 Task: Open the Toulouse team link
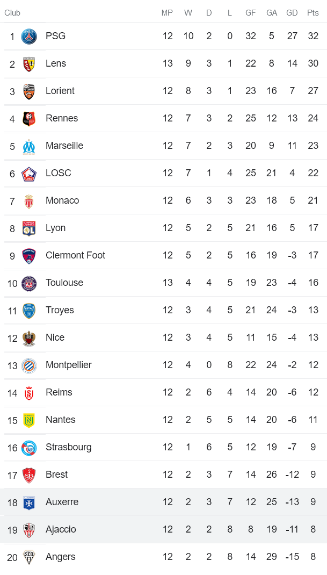[64, 283]
